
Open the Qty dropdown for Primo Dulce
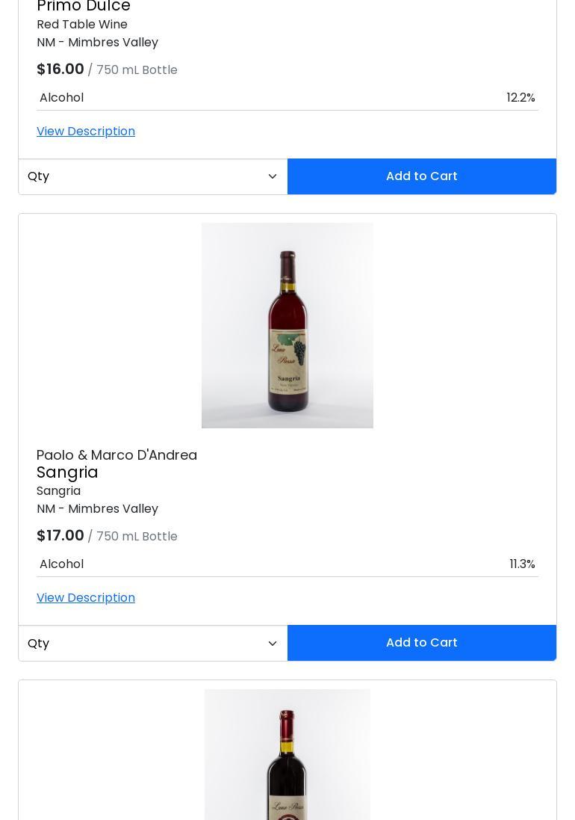(152, 176)
